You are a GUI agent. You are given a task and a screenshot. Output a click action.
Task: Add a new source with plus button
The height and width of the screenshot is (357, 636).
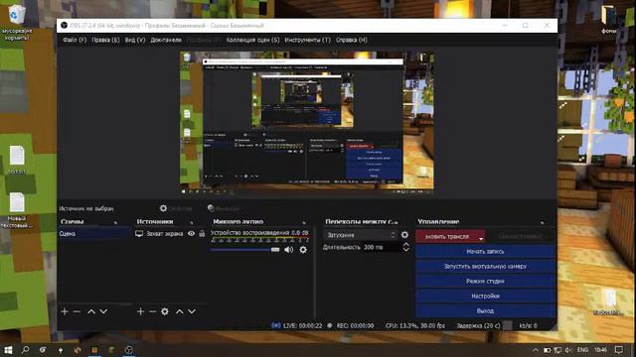coord(140,311)
